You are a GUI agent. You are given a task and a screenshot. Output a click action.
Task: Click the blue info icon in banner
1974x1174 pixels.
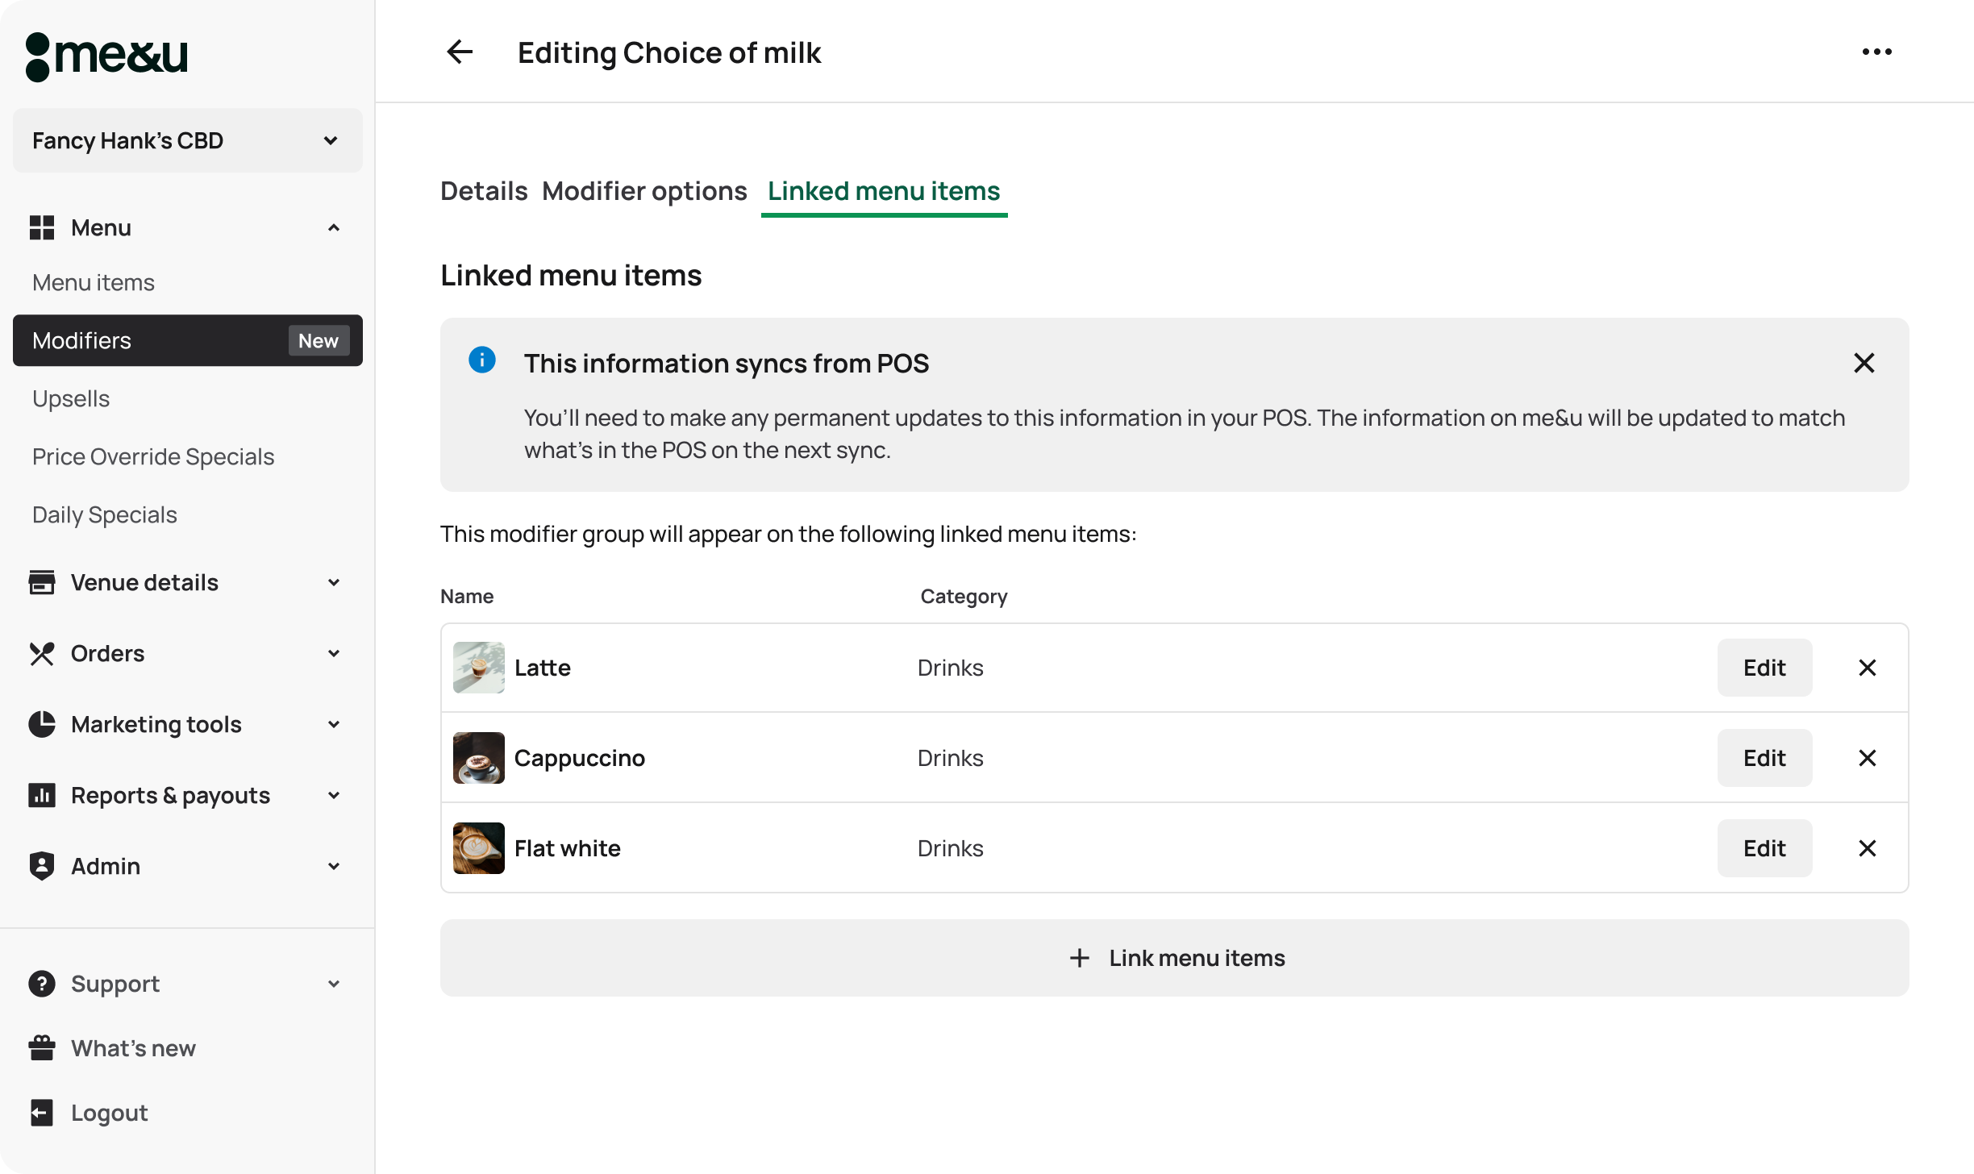[482, 360]
